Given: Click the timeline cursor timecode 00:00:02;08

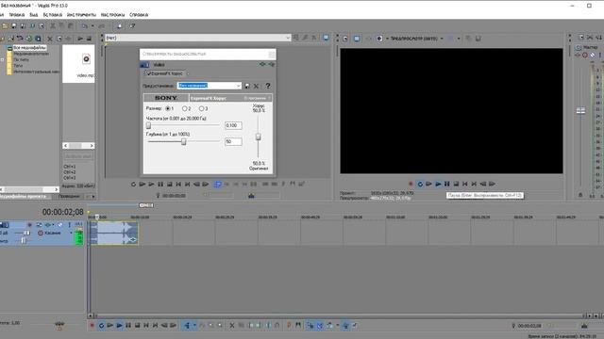Looking at the screenshot, I should [63, 212].
